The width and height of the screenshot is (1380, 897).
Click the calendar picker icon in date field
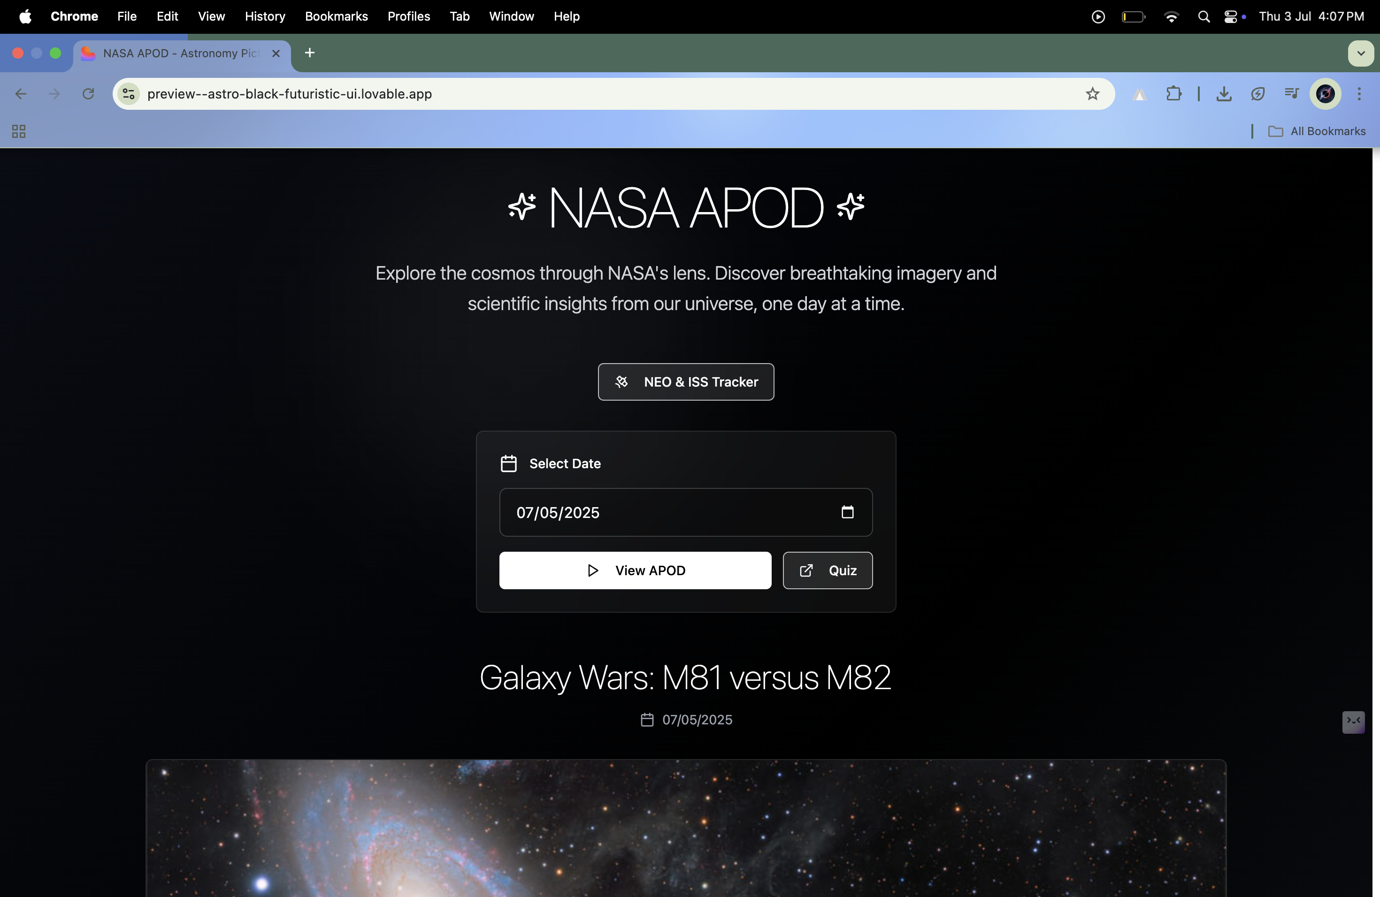point(847,512)
